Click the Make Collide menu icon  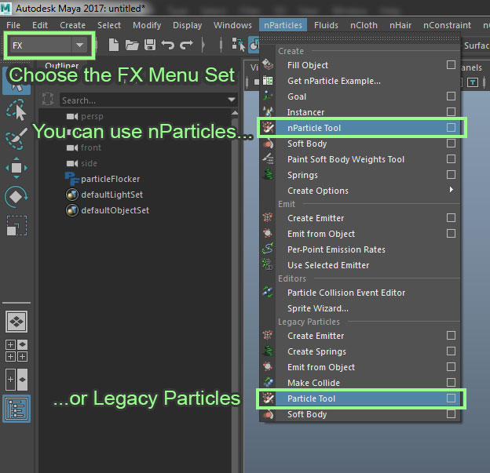click(268, 382)
